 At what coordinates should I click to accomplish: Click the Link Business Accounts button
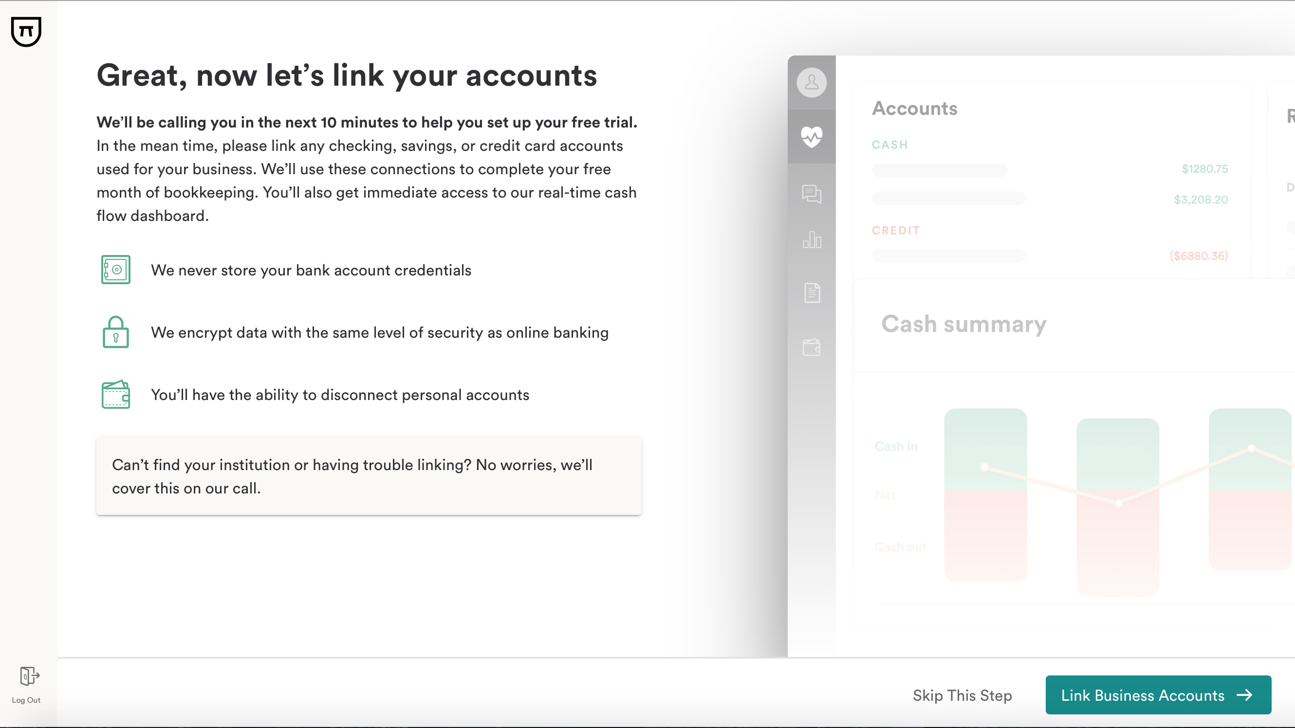(x=1158, y=695)
